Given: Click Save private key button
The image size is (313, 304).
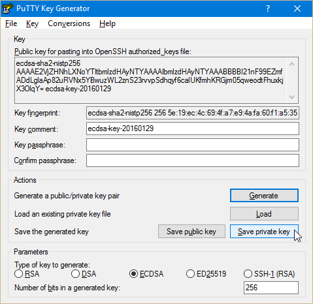Looking at the screenshot, I should pyautogui.click(x=264, y=232).
